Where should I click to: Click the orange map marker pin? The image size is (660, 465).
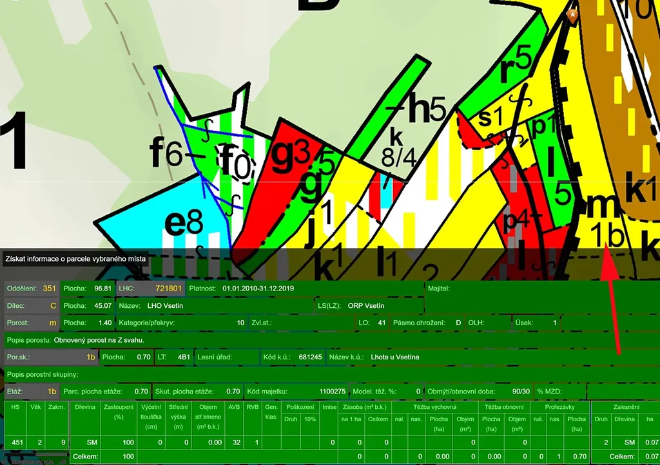click(572, 15)
